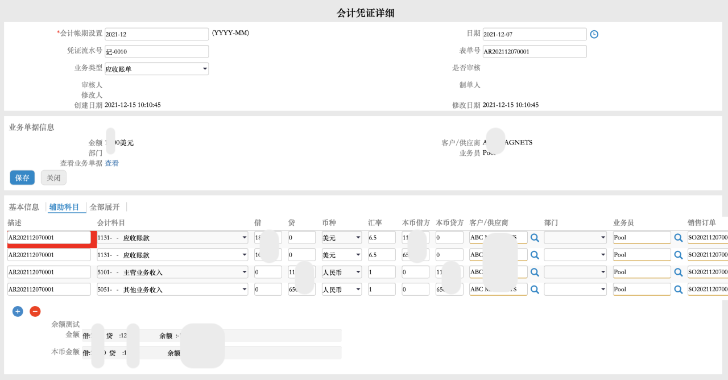Click the 凭证流水号 input field
Screen dimensions: 728x380
tap(156, 52)
